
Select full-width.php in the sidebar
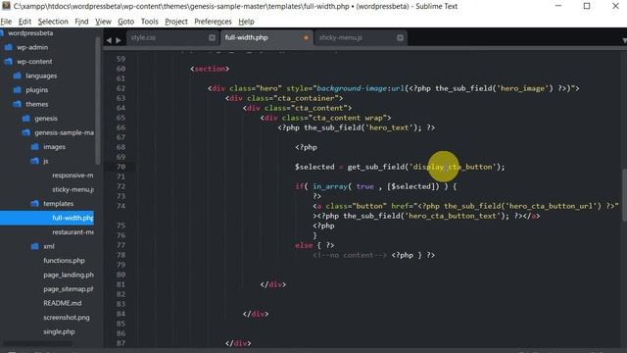click(x=47, y=218)
